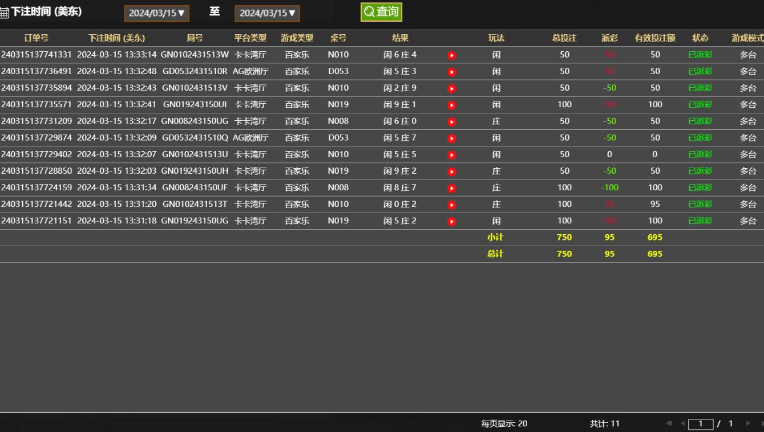Screen dimensions: 764x432
Task: Click red play icon for 闲 2 庄 9
Action: pos(451,88)
